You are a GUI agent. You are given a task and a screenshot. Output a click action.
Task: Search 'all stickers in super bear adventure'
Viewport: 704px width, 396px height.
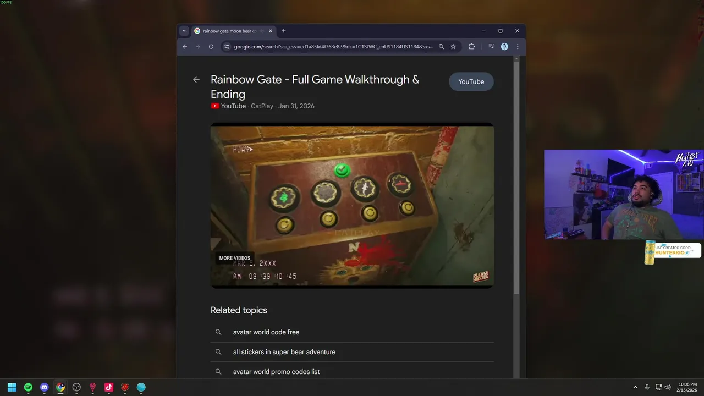tap(352, 352)
